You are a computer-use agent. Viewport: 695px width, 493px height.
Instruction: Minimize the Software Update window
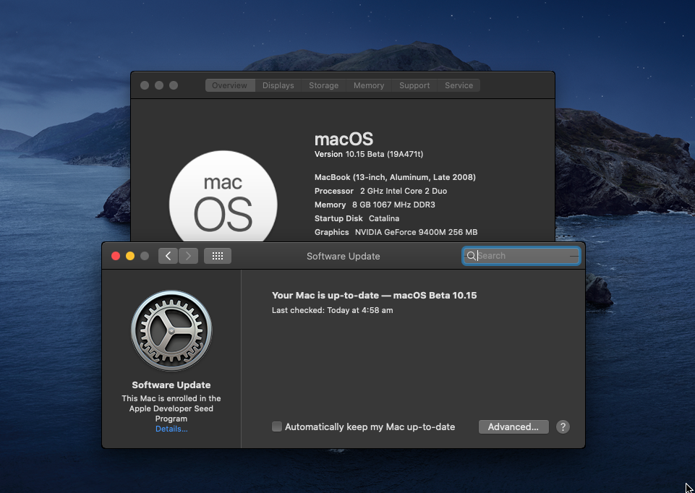pos(130,256)
